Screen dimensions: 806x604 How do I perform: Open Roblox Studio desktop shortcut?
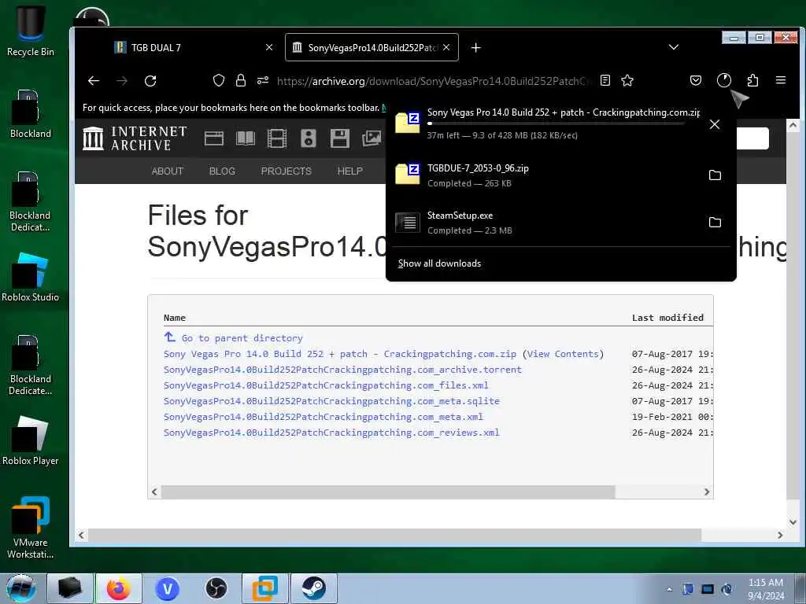pos(31,278)
